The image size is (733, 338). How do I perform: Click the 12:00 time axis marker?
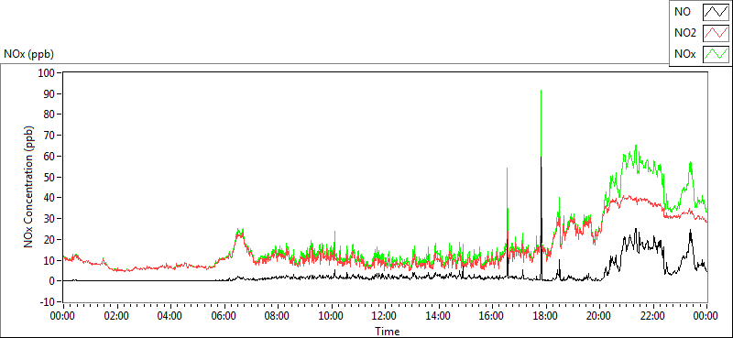[385, 316]
